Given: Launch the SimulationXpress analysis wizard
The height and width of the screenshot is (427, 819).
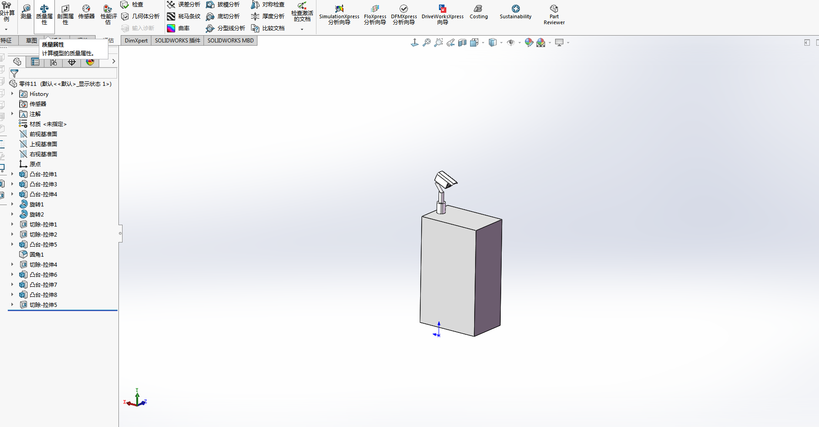Looking at the screenshot, I should [339, 15].
